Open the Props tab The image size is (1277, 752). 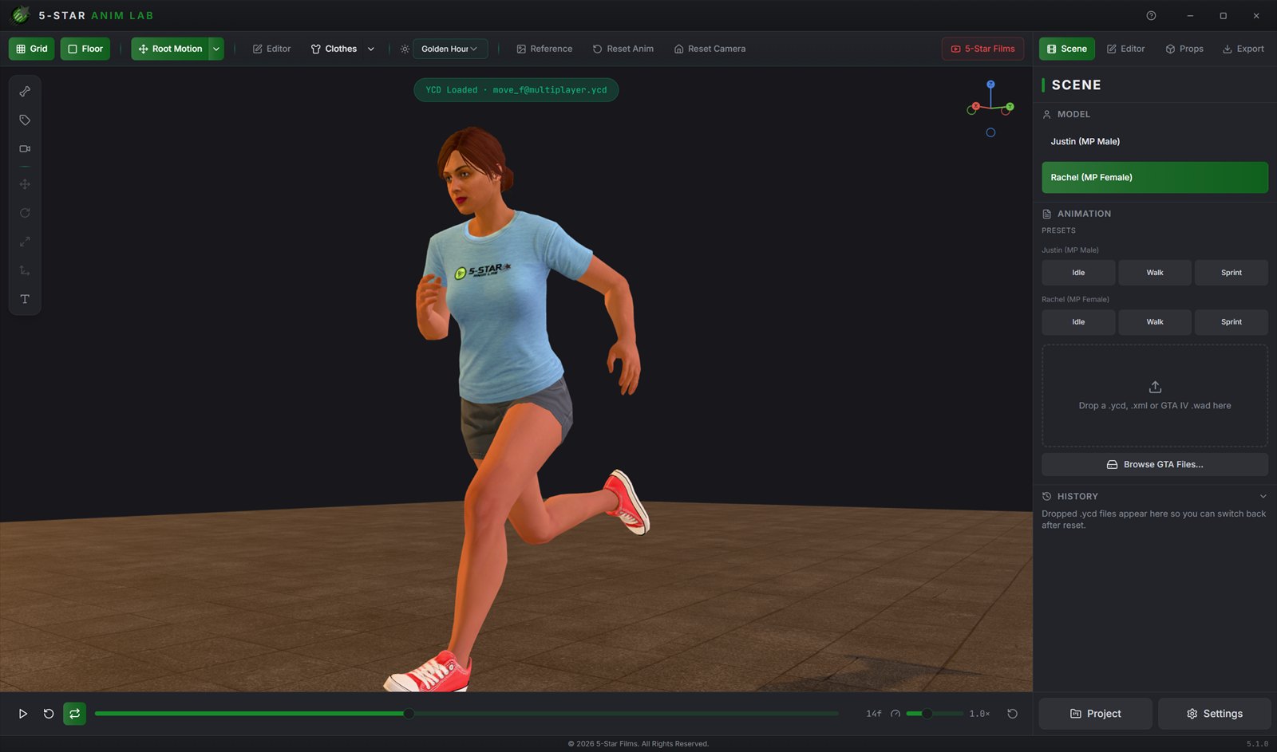coord(1184,49)
